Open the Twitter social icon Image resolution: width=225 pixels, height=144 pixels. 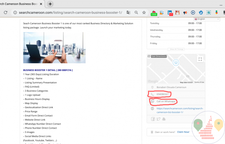(x=158, y=119)
